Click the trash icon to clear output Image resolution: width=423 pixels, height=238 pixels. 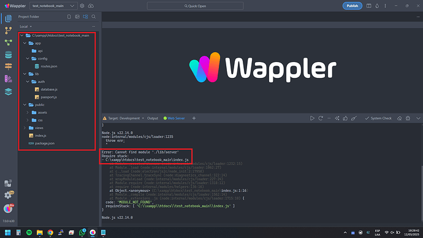408,118
